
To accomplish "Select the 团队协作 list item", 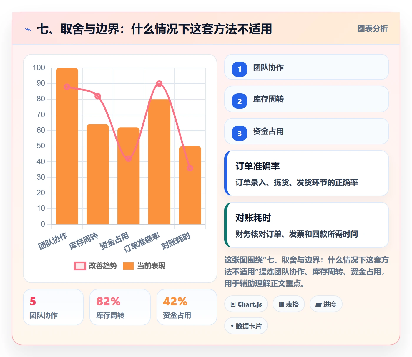I will [x=307, y=67].
